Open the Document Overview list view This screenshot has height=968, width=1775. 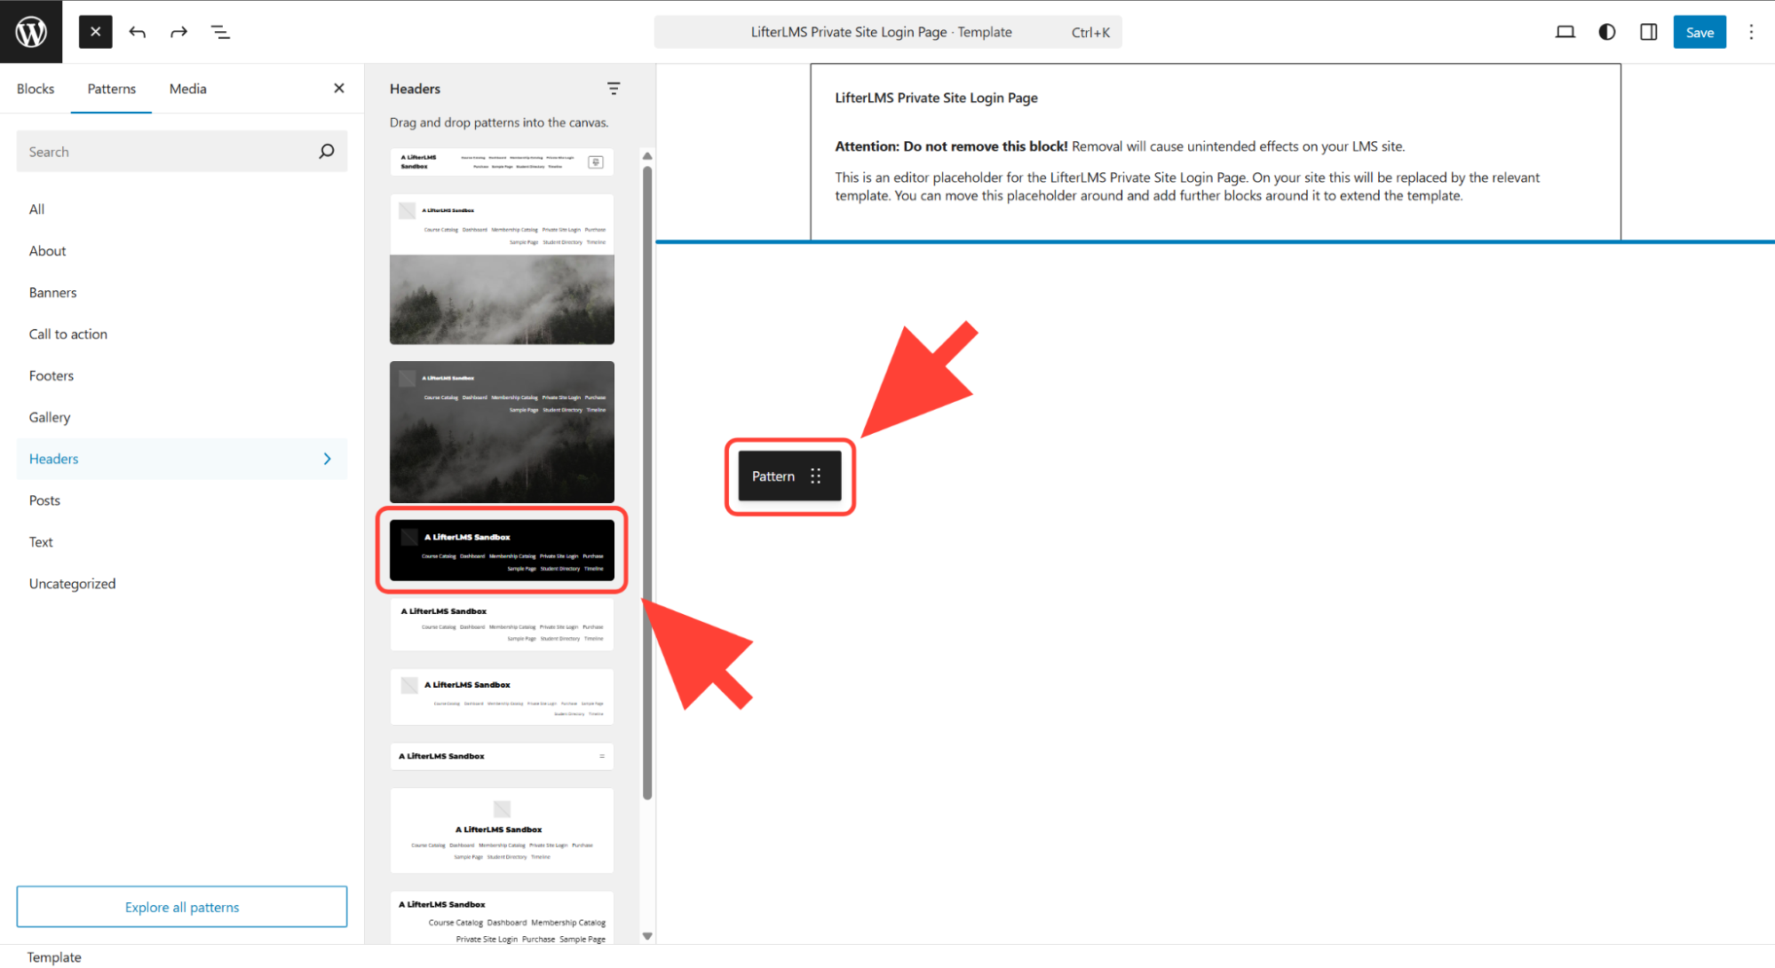(220, 32)
